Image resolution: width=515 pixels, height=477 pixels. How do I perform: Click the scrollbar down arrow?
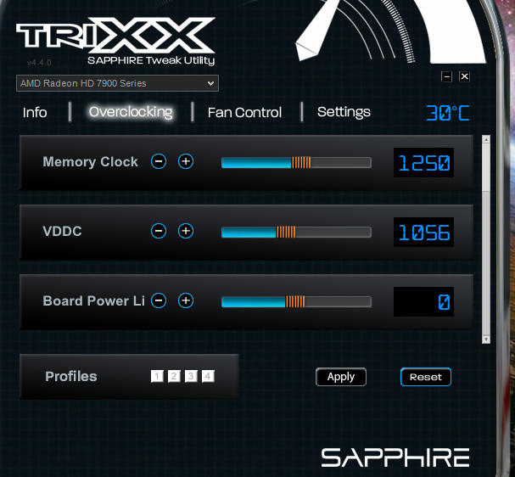pyautogui.click(x=486, y=340)
